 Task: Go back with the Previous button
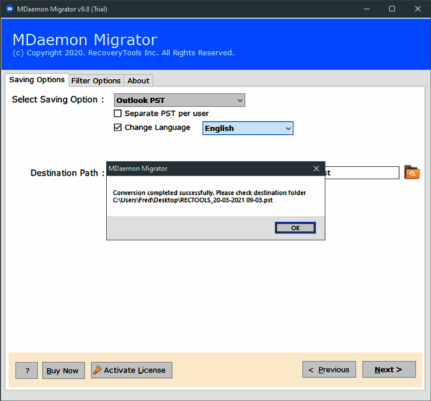(329, 369)
